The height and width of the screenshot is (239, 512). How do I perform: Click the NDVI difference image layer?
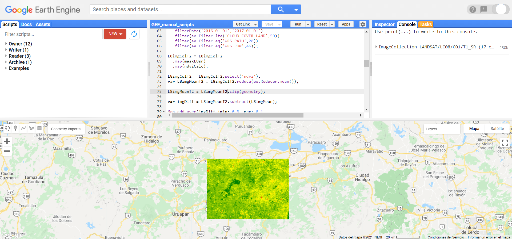248,189
